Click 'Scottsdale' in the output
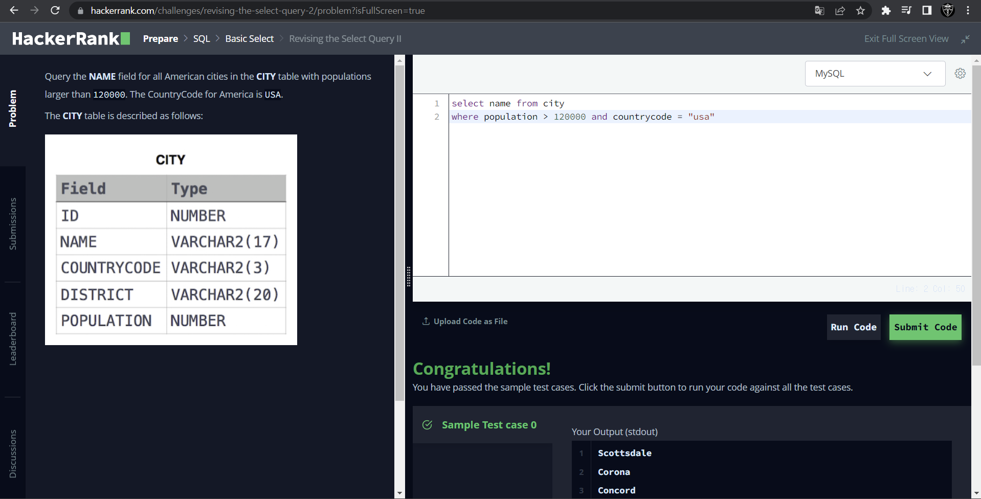 (x=625, y=453)
